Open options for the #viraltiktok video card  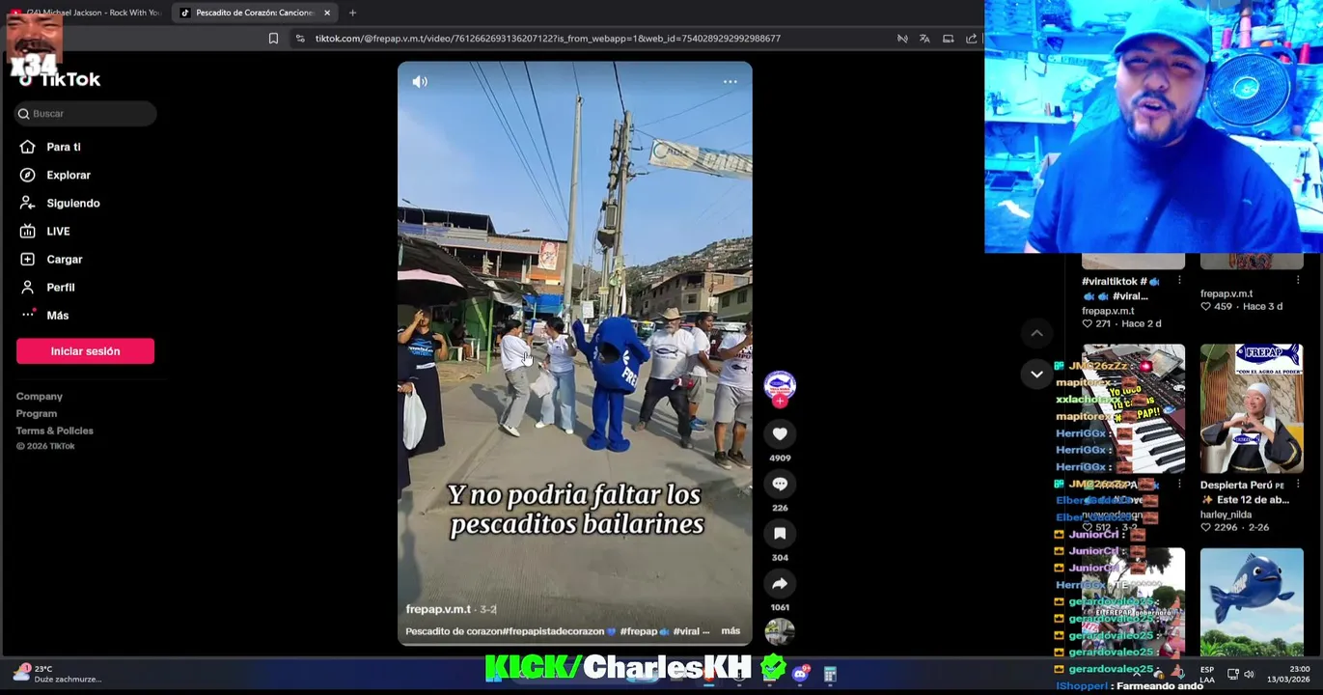(1179, 281)
